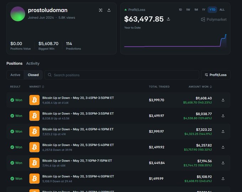Screen dimensions: 242x192
Task: Switch to the Activity tab
Action: pyautogui.click(x=33, y=63)
